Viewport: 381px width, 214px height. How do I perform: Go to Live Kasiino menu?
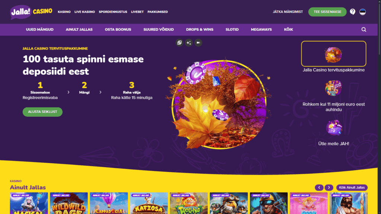[84, 12]
